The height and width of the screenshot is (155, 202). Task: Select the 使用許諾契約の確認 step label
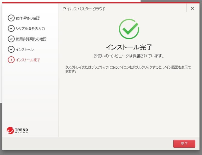coord(31,39)
